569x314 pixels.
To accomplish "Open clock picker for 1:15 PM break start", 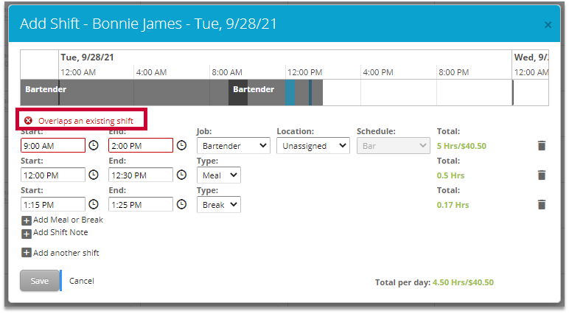I will point(94,204).
